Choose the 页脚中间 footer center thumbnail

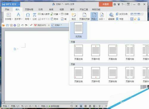[x=96, y=75]
